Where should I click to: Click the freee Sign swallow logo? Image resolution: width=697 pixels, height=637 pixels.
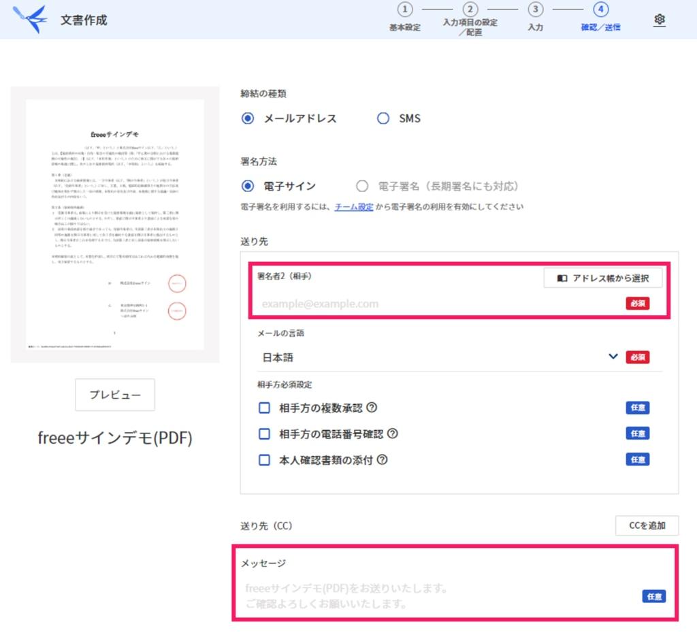tap(30, 19)
